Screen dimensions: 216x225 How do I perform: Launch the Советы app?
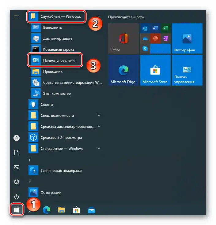[66, 105]
